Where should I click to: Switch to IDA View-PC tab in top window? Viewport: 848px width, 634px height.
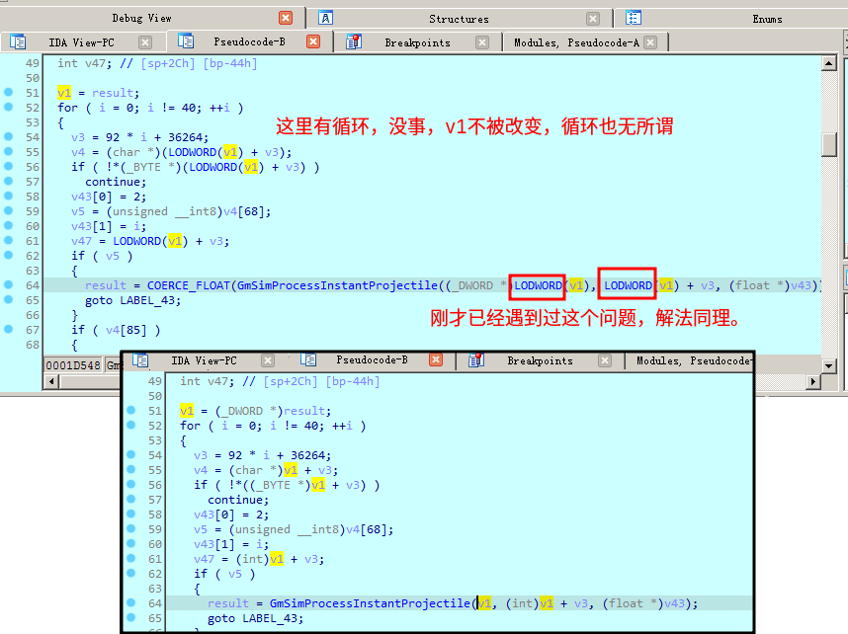[81, 42]
